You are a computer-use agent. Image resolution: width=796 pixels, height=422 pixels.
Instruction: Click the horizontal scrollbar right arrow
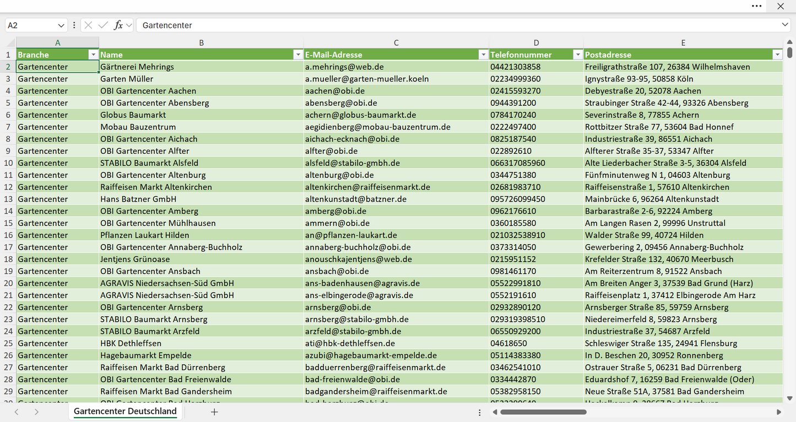(x=779, y=412)
